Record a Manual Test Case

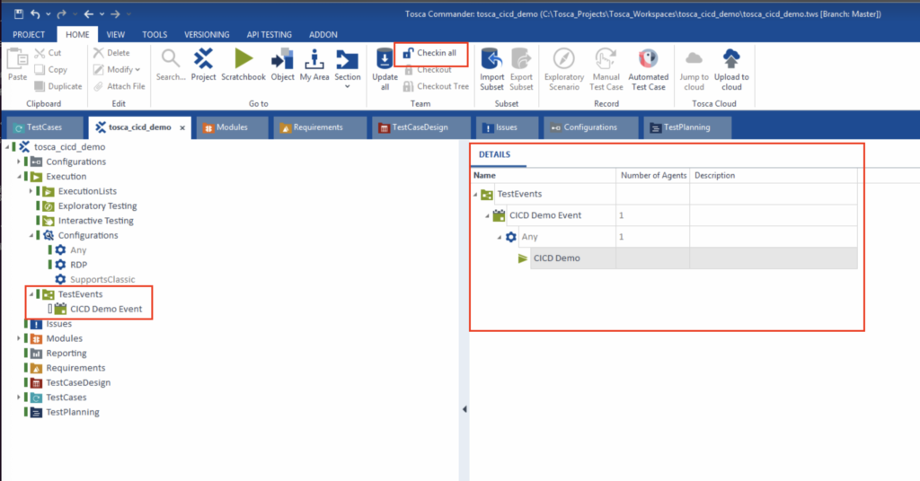606,69
